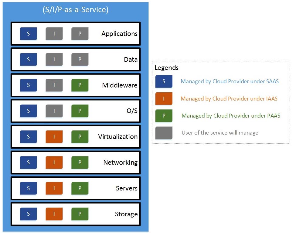This screenshot has width=296, height=233.
Task: Click the Legends heading
Action: click(x=167, y=68)
